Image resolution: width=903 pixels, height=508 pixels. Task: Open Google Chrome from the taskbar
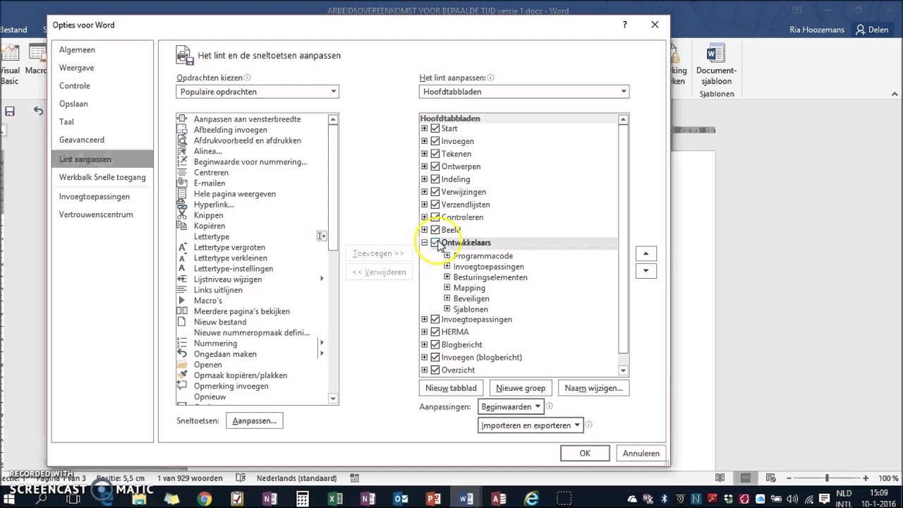tap(205, 499)
